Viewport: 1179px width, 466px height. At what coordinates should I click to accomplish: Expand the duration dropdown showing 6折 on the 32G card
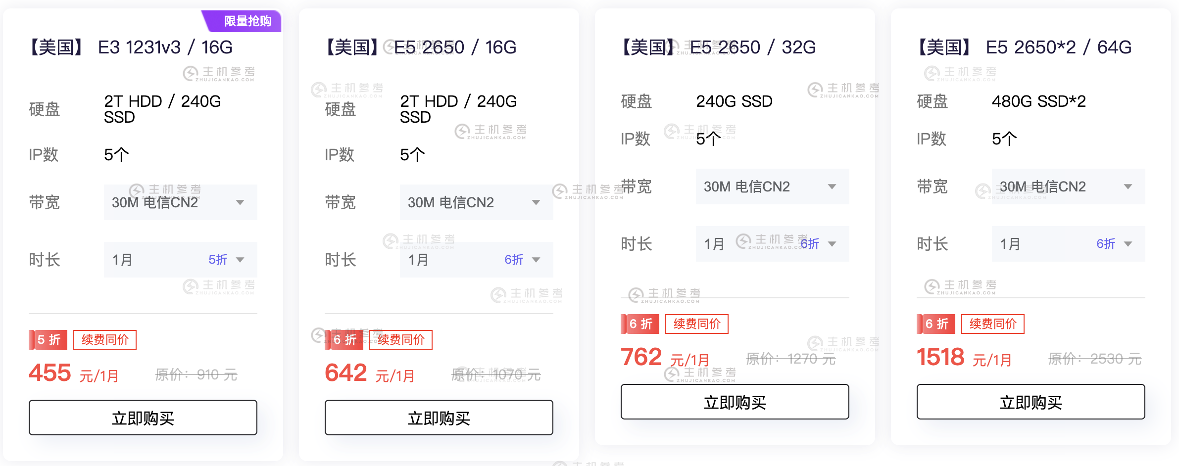point(772,243)
